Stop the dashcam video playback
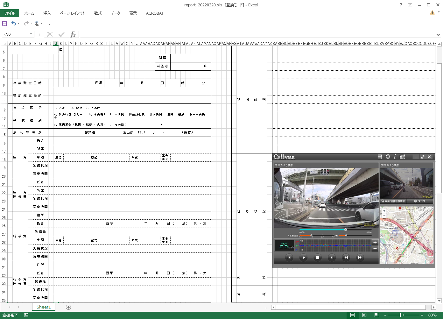Image resolution: width=443 pixels, height=319 pixels. pos(318,258)
